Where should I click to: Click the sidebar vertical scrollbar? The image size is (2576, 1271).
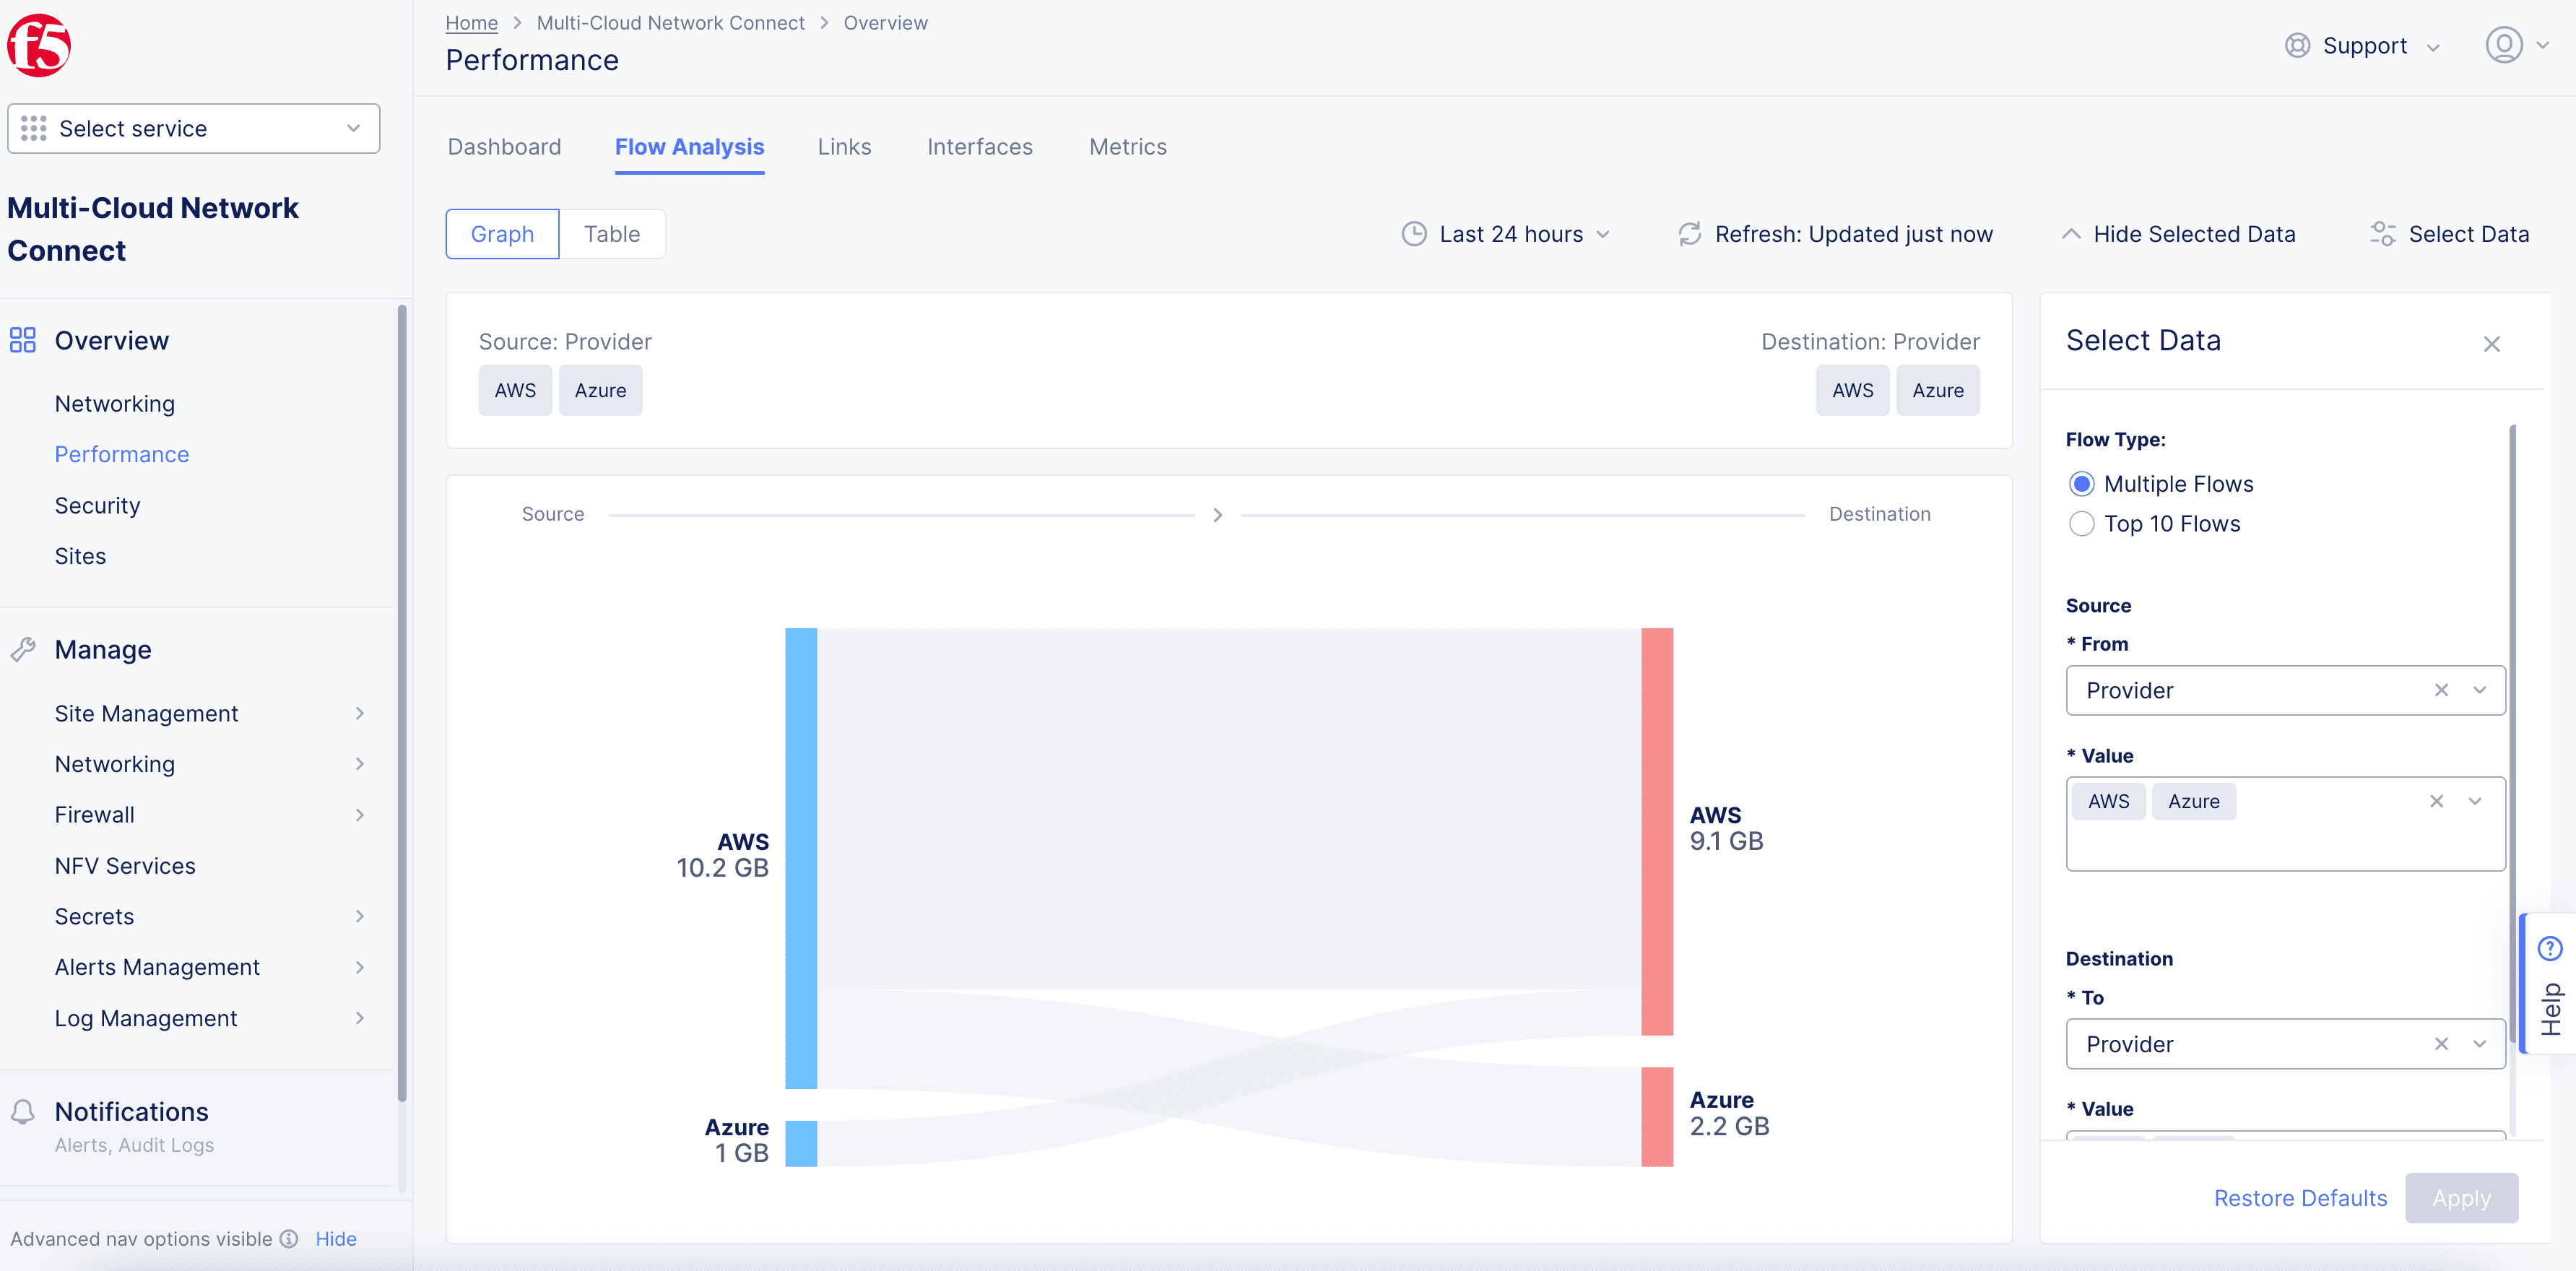click(402, 703)
